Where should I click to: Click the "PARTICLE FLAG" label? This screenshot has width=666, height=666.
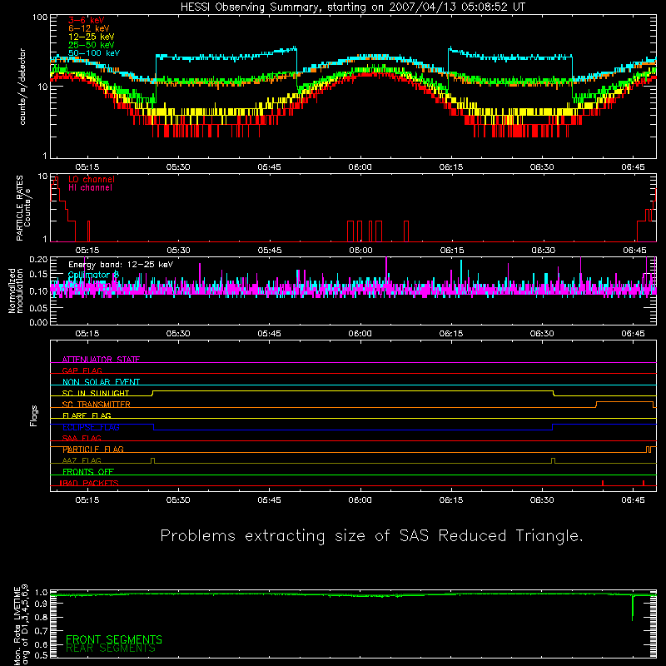(x=93, y=450)
